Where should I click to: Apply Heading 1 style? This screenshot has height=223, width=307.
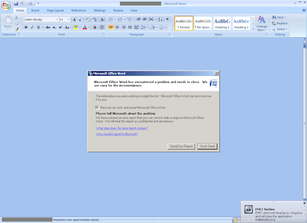coord(222,23)
